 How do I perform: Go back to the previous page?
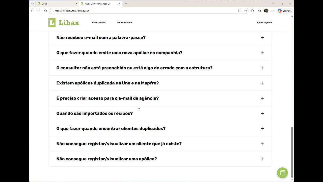tap(32, 11)
